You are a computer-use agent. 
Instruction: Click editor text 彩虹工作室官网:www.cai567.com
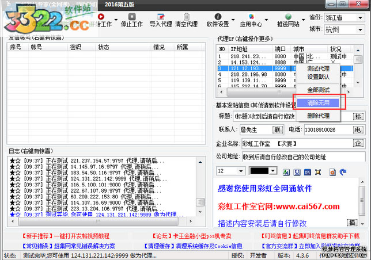(x=279, y=207)
